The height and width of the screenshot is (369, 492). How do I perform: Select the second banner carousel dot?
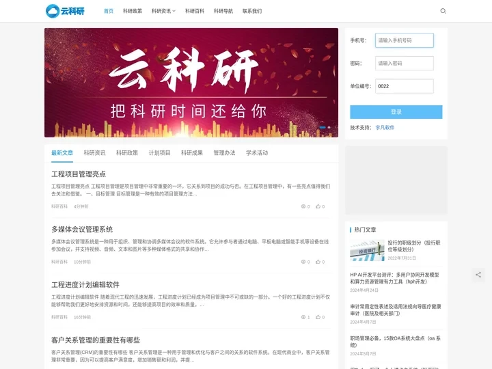(x=329, y=127)
